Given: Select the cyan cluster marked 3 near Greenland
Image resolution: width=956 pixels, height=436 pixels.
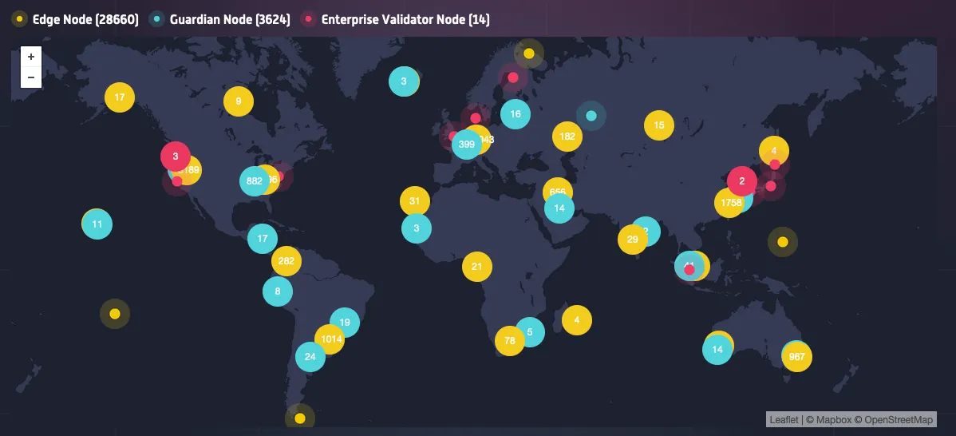Looking at the screenshot, I should 404,81.
